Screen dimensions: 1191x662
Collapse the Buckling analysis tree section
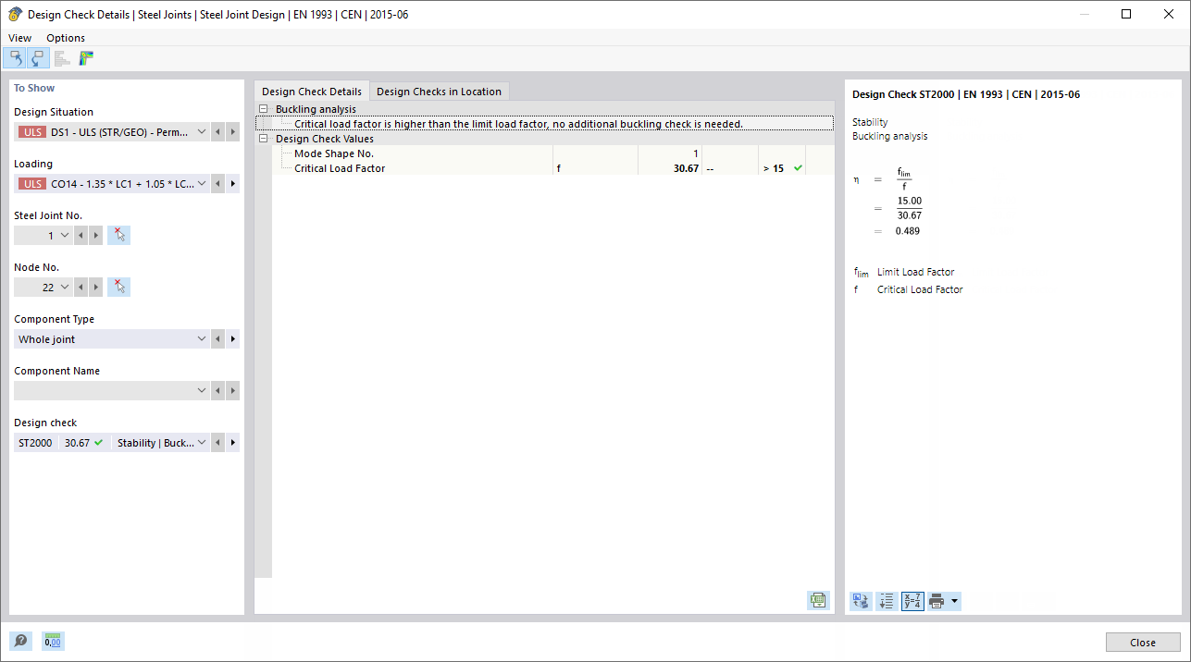click(x=263, y=108)
